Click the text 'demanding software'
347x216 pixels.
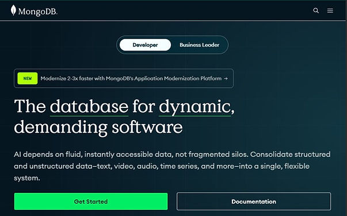coord(98,128)
